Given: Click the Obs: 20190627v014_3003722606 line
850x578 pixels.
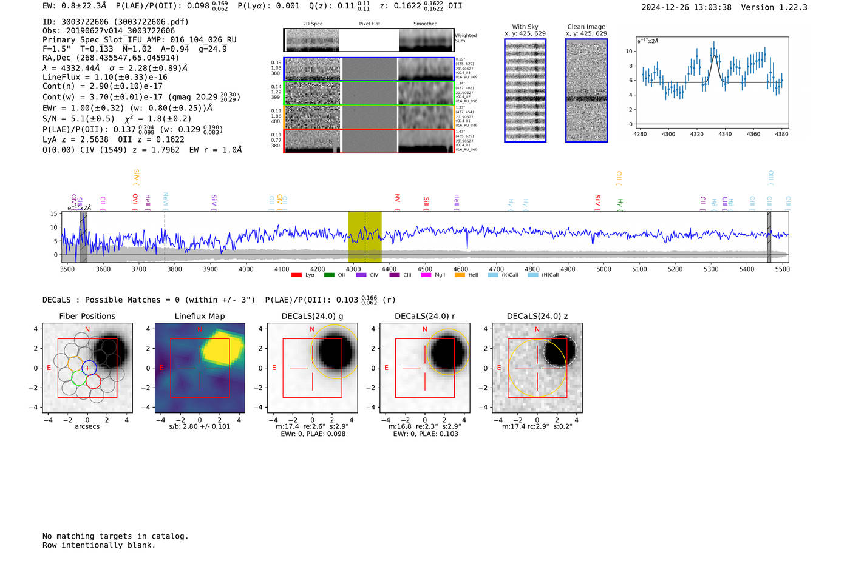Looking at the screenshot, I should pyautogui.click(x=109, y=31).
